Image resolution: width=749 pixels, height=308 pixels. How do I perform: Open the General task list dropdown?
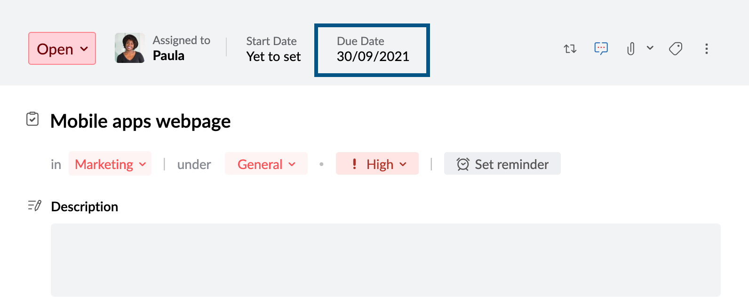pos(266,164)
